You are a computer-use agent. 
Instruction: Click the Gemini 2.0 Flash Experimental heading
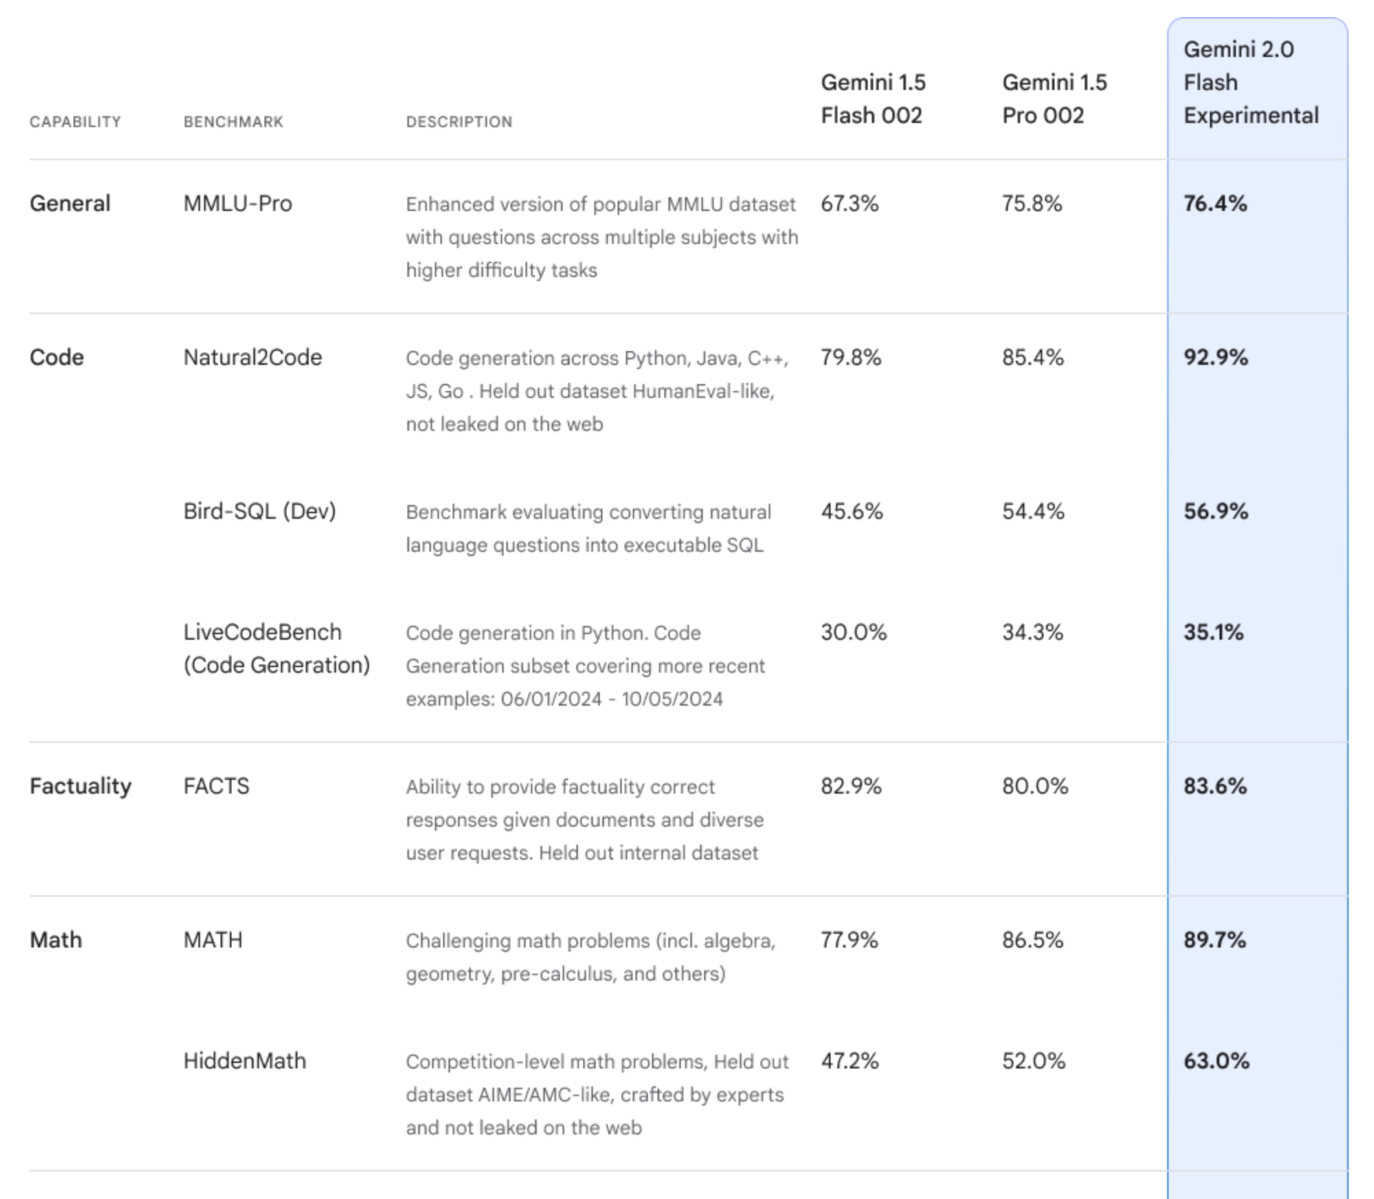click(1250, 82)
